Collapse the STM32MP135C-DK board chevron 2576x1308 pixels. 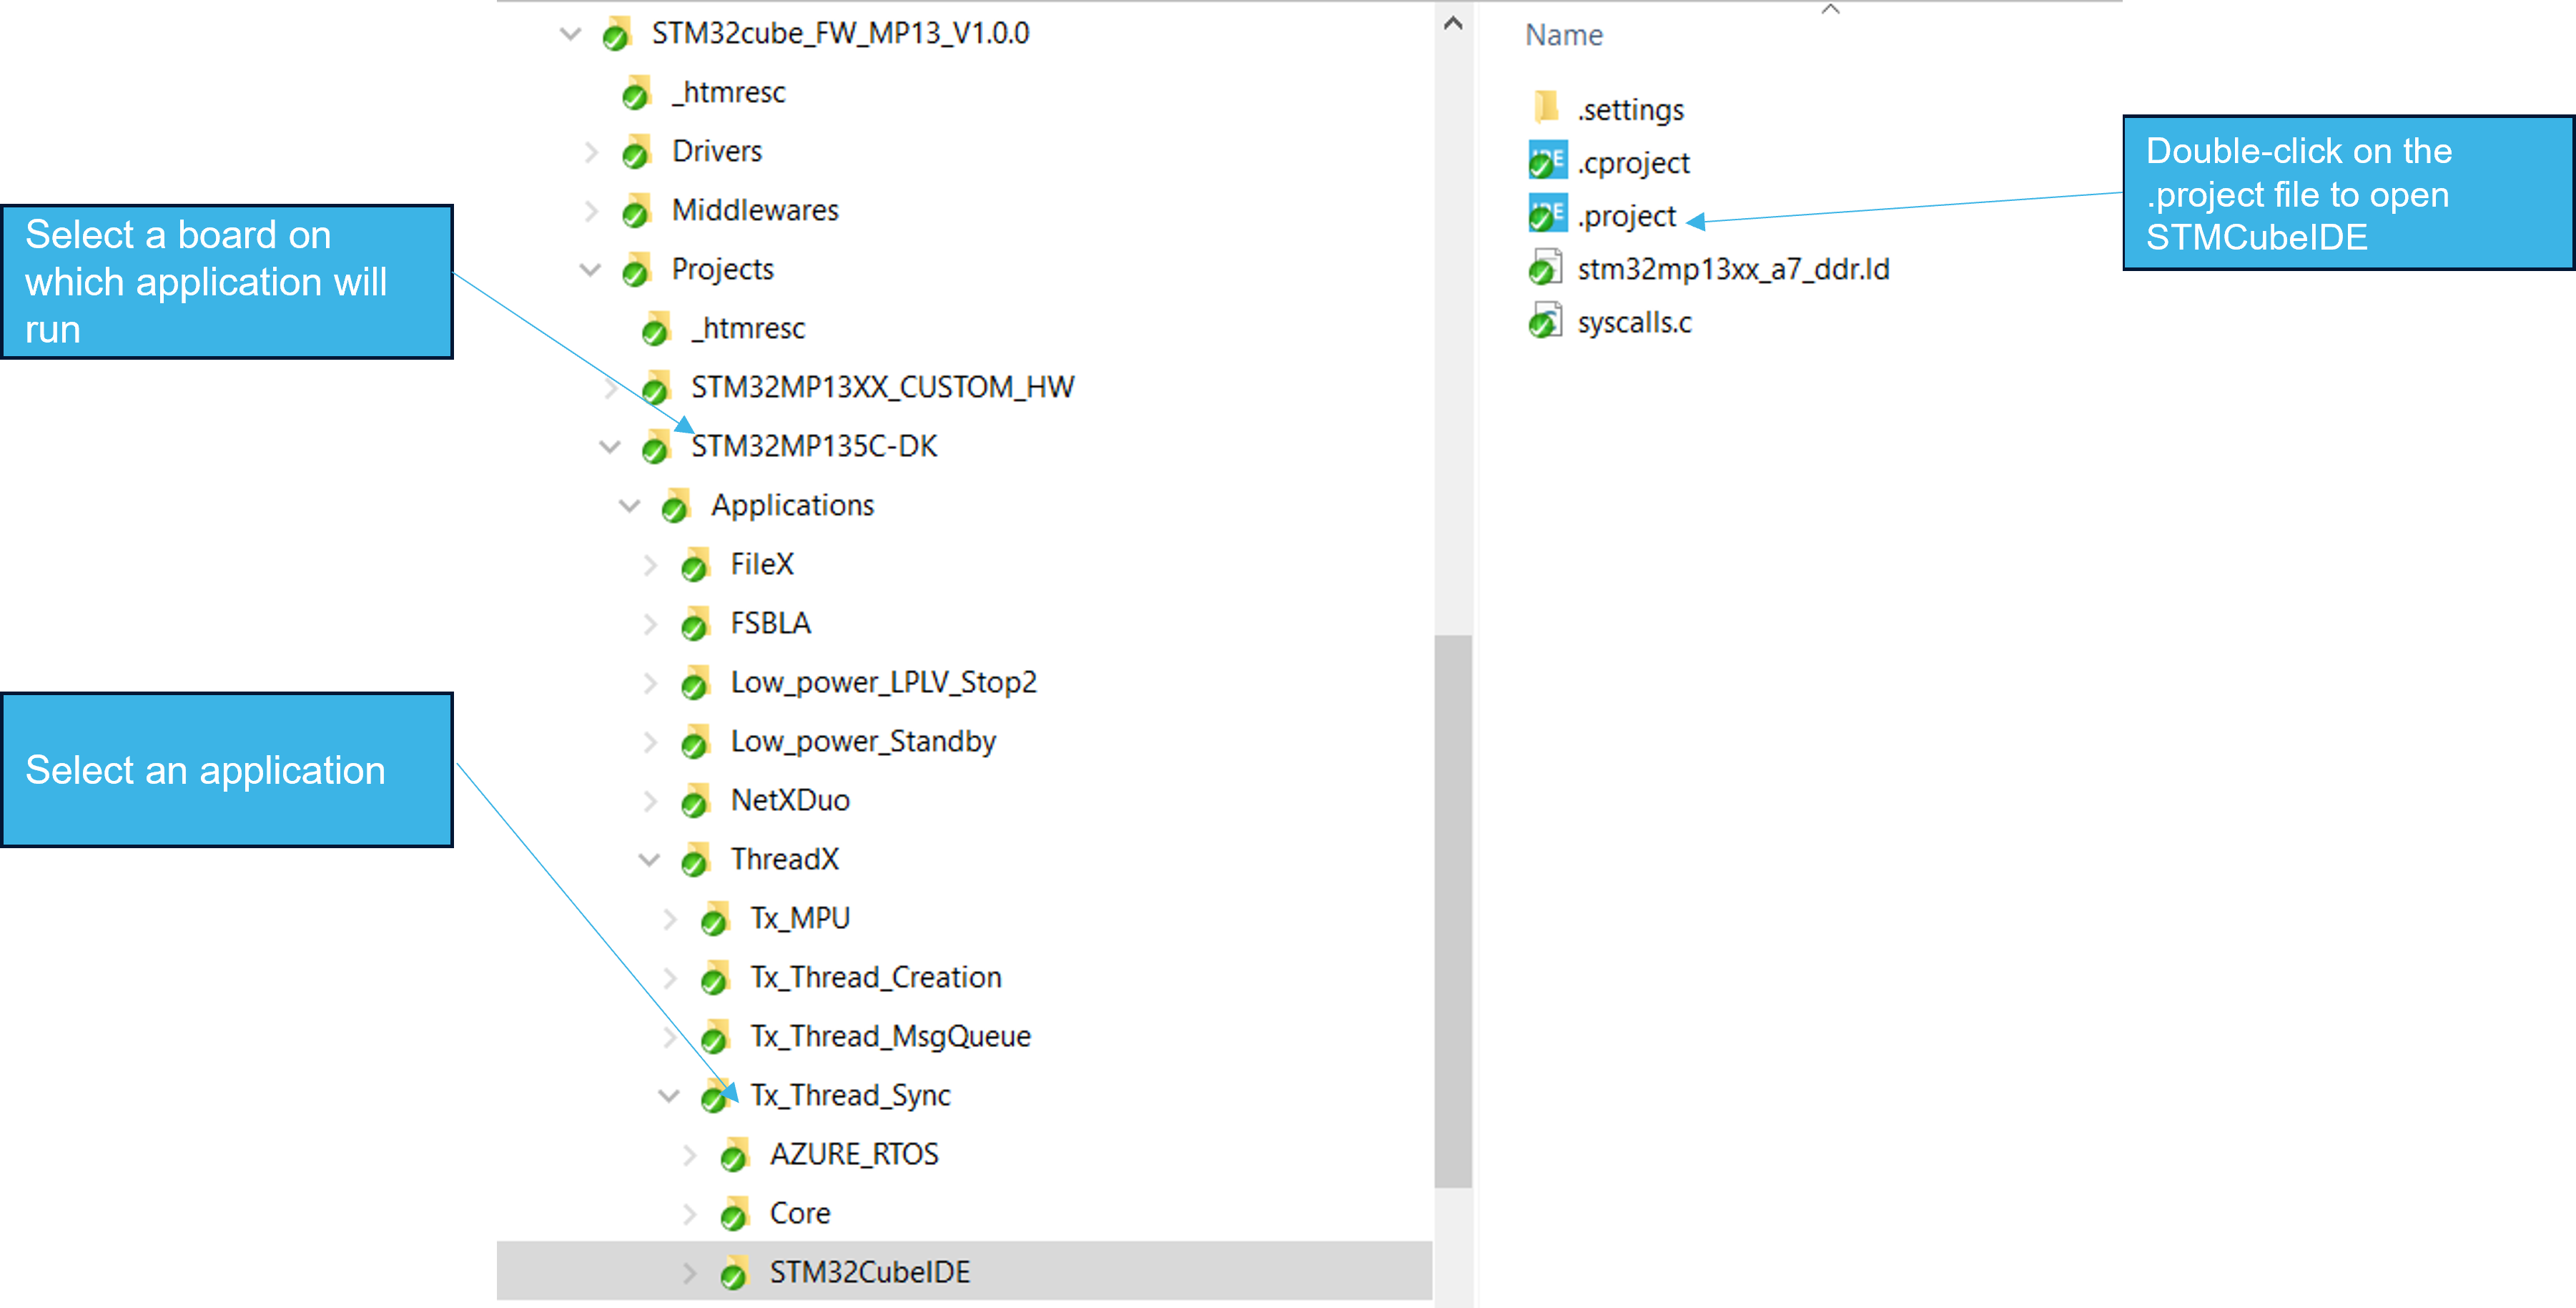[x=610, y=447]
